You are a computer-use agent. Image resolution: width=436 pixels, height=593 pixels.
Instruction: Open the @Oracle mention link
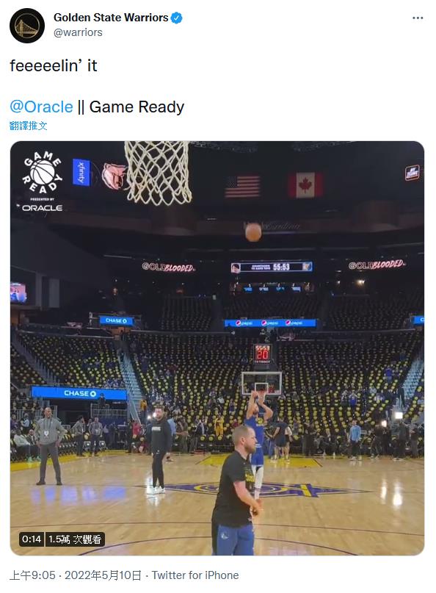(x=41, y=107)
